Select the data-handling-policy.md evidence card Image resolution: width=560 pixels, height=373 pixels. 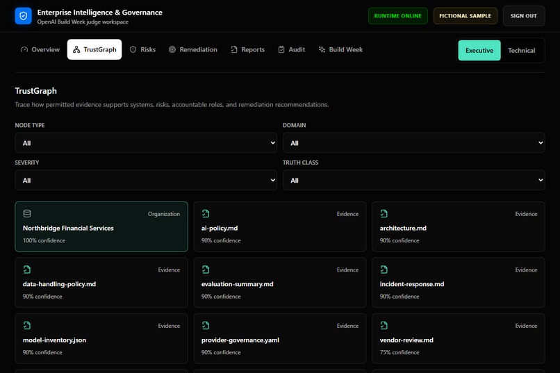click(101, 282)
